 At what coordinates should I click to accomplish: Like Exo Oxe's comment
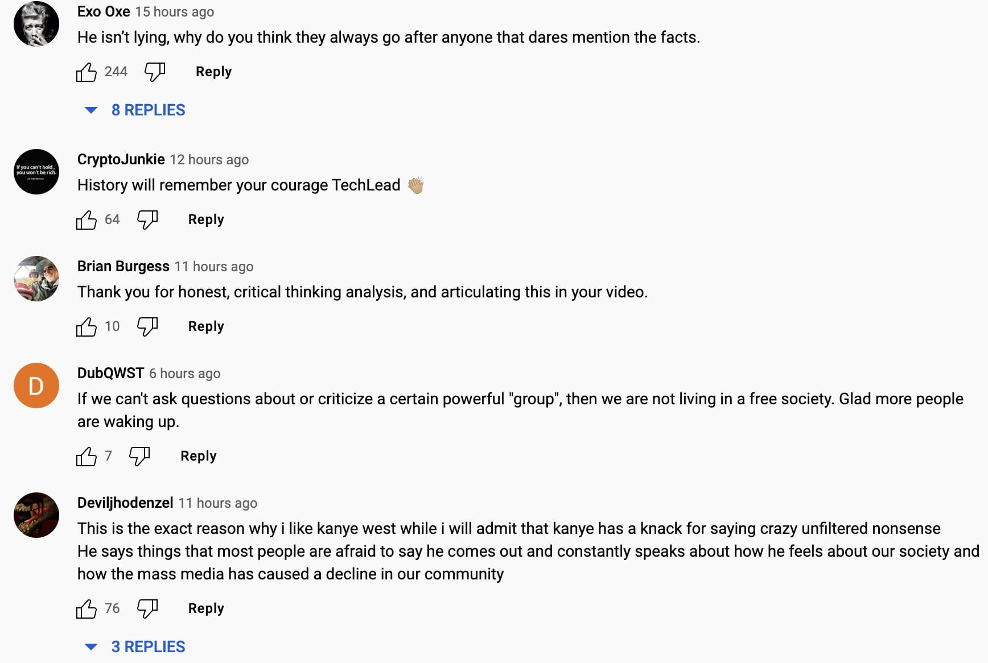pyautogui.click(x=87, y=72)
